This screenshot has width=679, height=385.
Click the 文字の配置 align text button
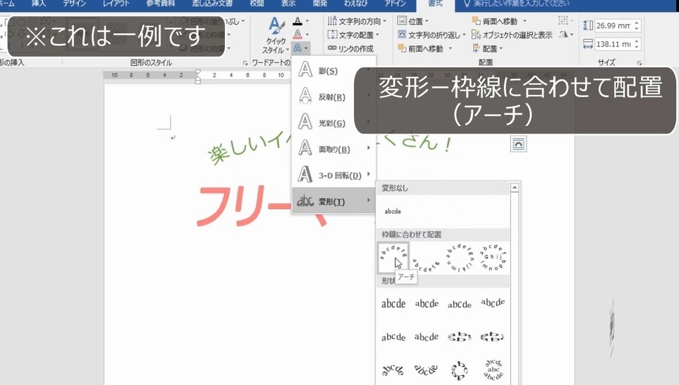coord(353,35)
